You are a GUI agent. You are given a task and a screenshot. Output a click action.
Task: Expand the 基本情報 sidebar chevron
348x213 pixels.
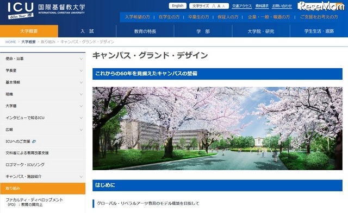[x=81, y=82]
